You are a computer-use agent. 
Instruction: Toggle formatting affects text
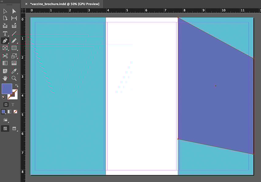[x=13, y=104]
